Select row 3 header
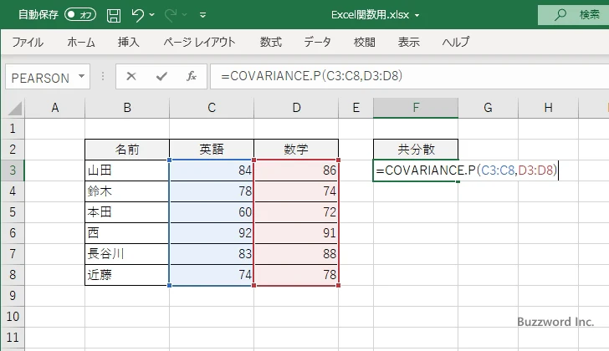The width and height of the screenshot is (609, 351). click(x=13, y=170)
